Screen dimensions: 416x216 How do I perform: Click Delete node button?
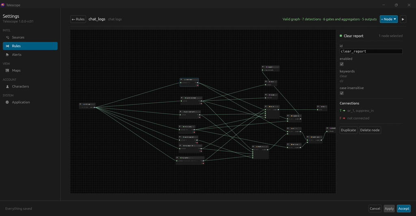pos(370,130)
